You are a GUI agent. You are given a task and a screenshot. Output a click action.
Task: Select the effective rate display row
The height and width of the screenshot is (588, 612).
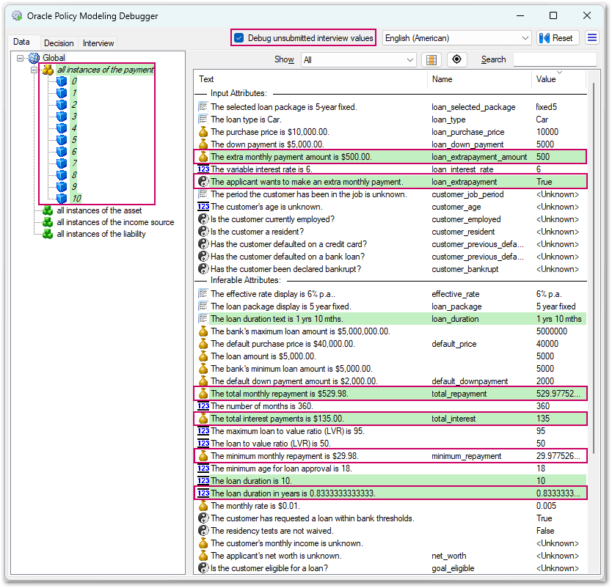(390, 294)
